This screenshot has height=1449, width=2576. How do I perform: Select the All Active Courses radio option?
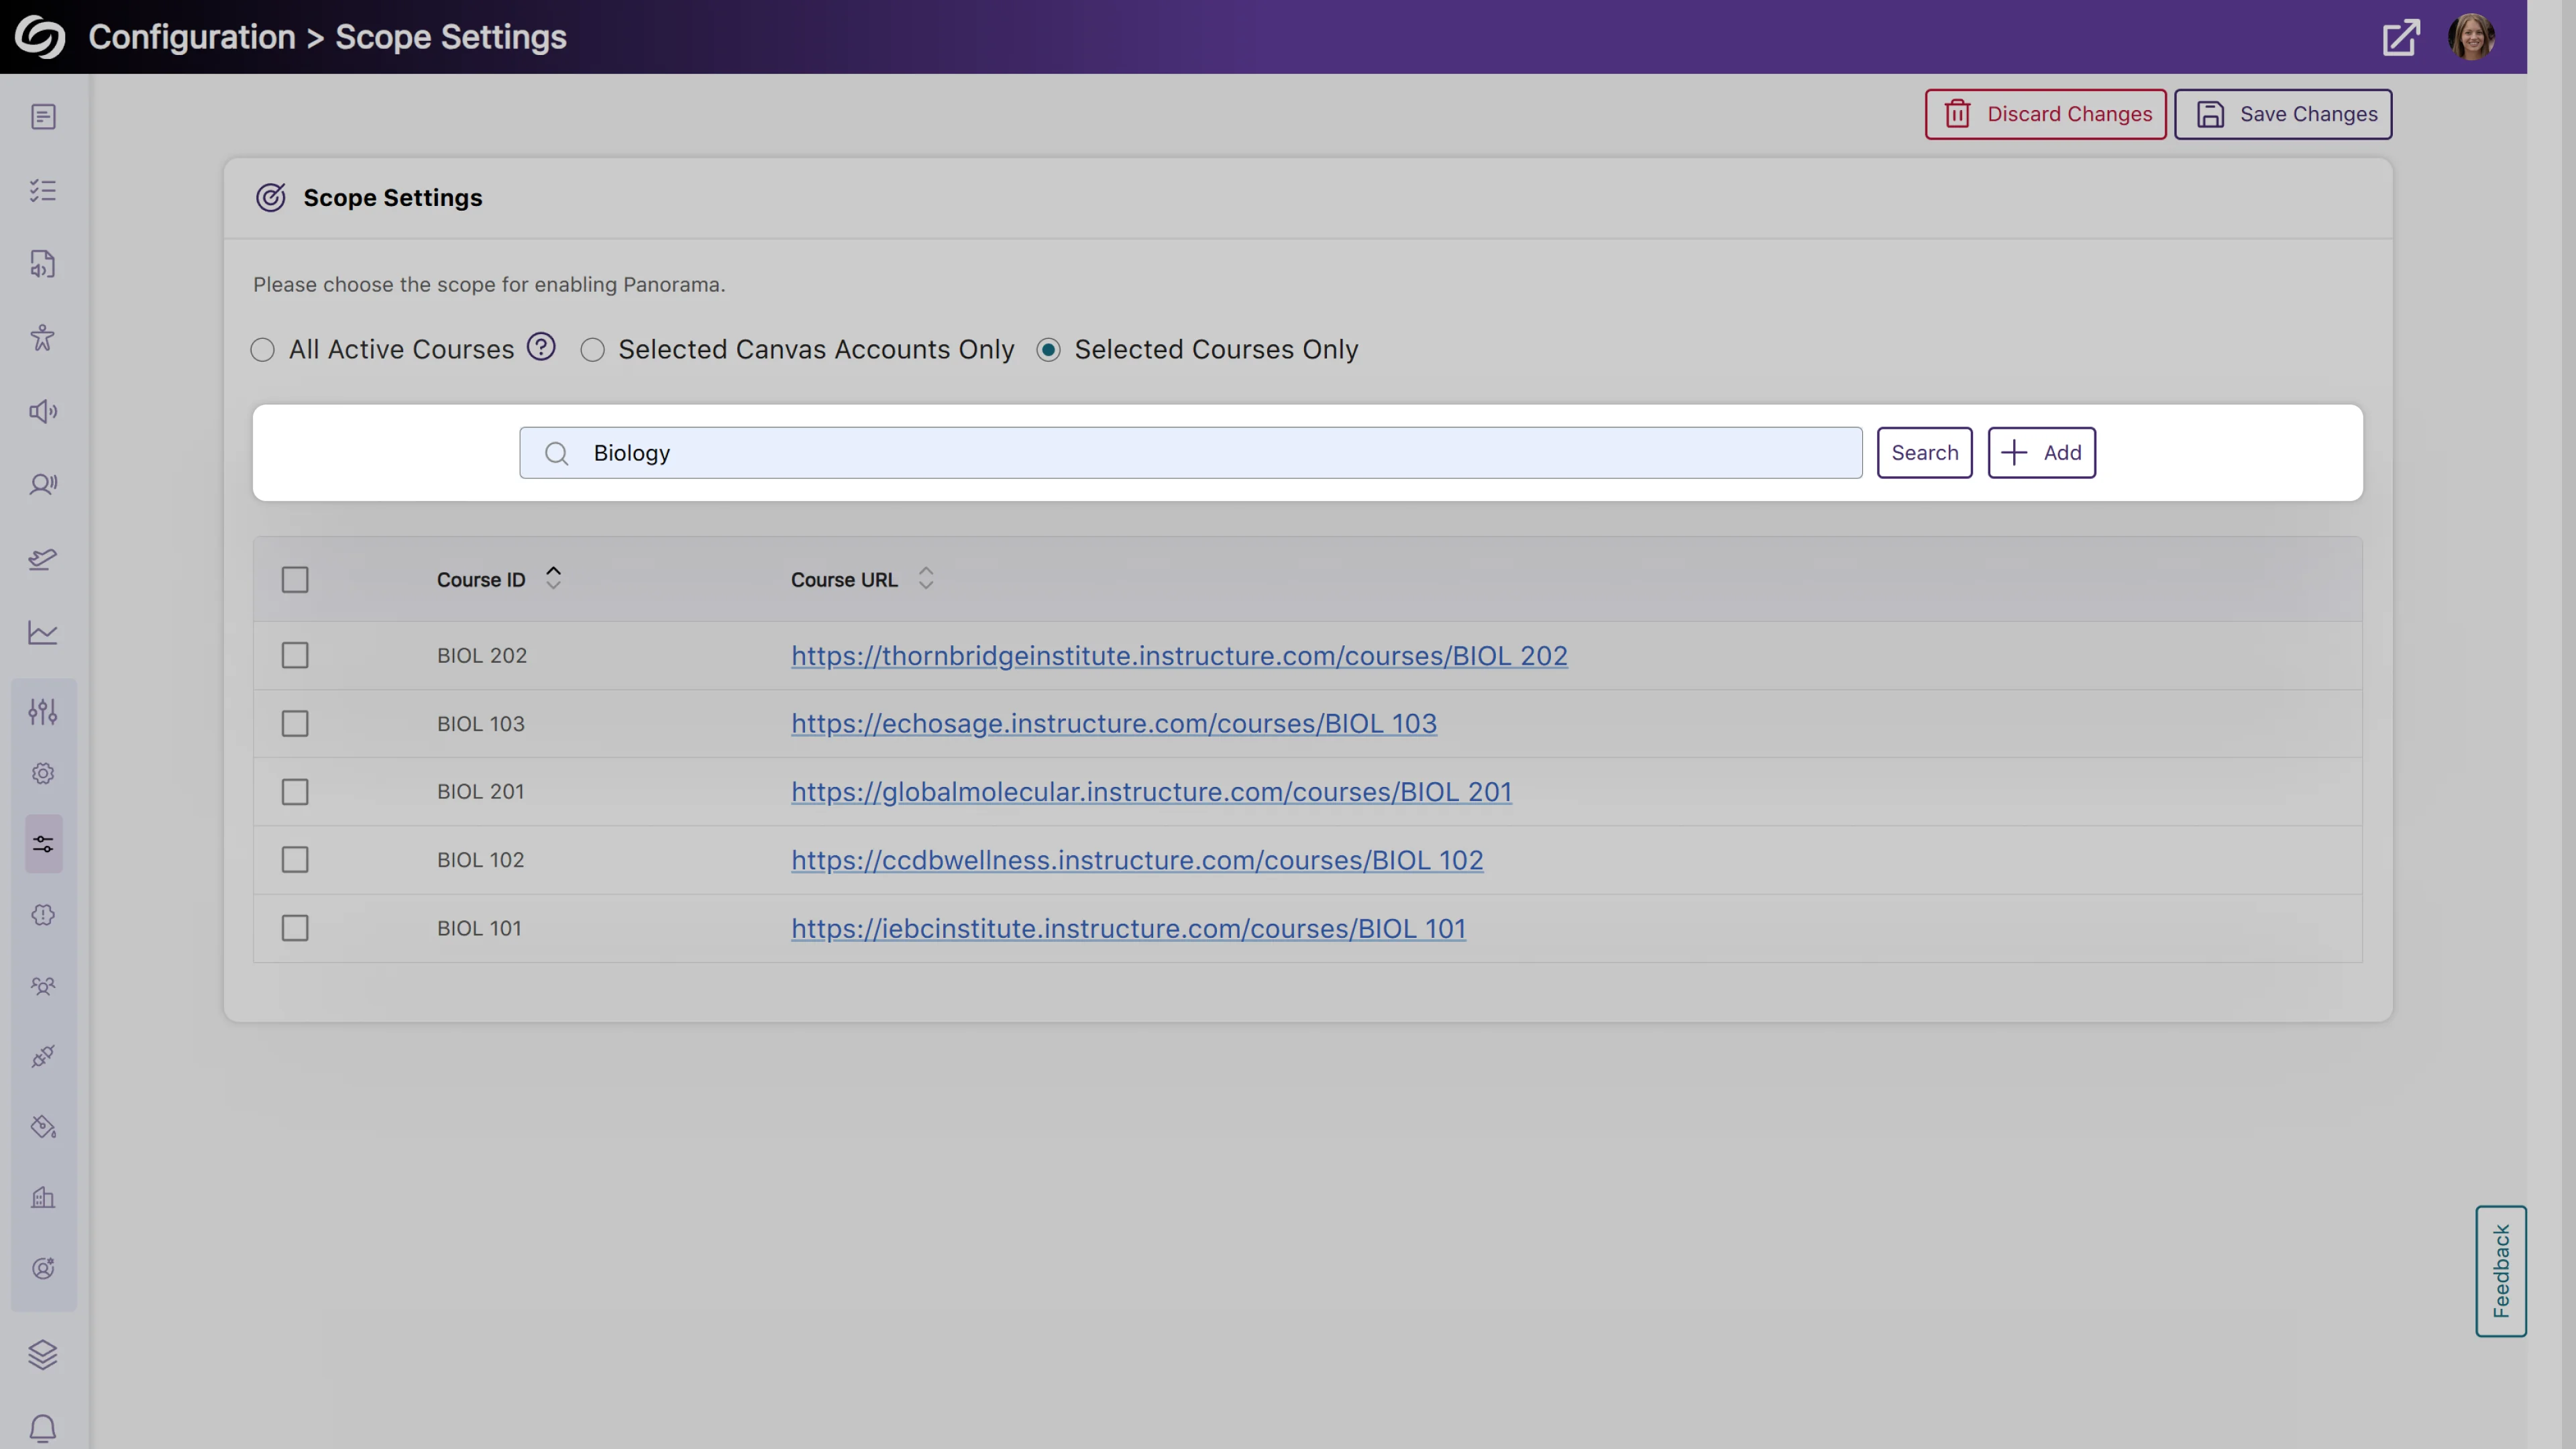pyautogui.click(x=263, y=350)
